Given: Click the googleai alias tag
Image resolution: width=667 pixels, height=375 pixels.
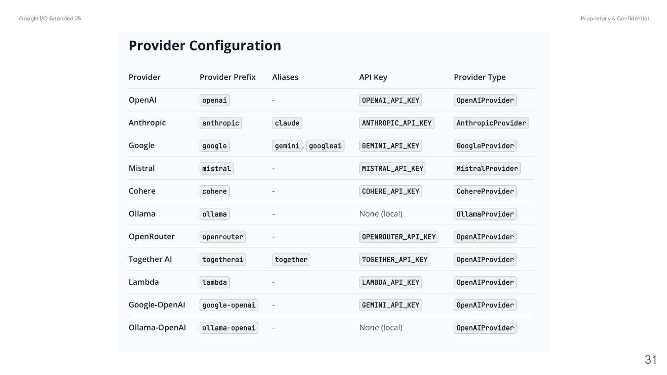Looking at the screenshot, I should tap(325, 145).
